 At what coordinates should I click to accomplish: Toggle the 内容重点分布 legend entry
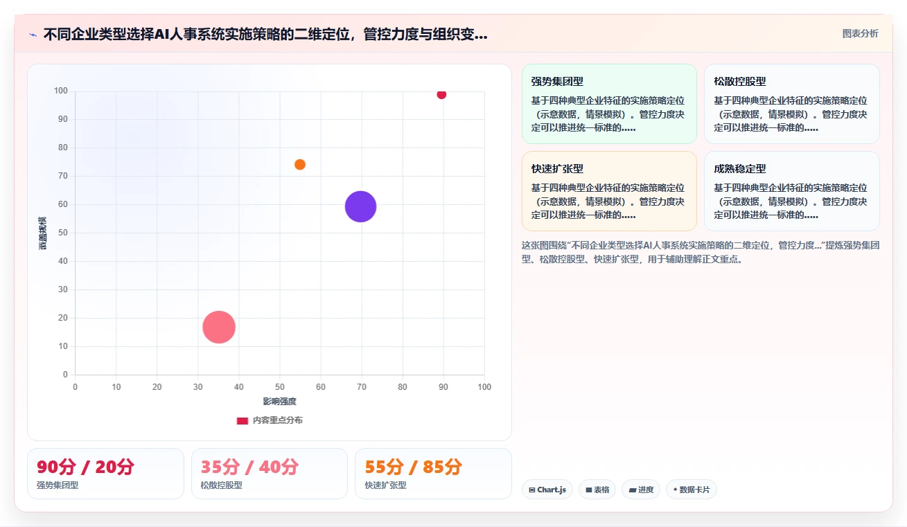[x=270, y=420]
